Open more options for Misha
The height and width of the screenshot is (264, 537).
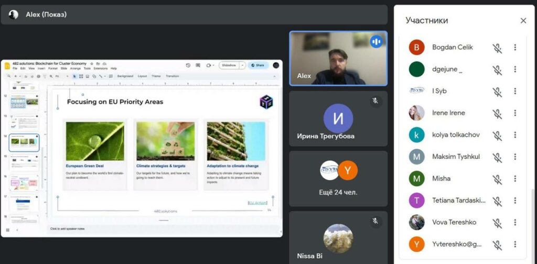(515, 179)
